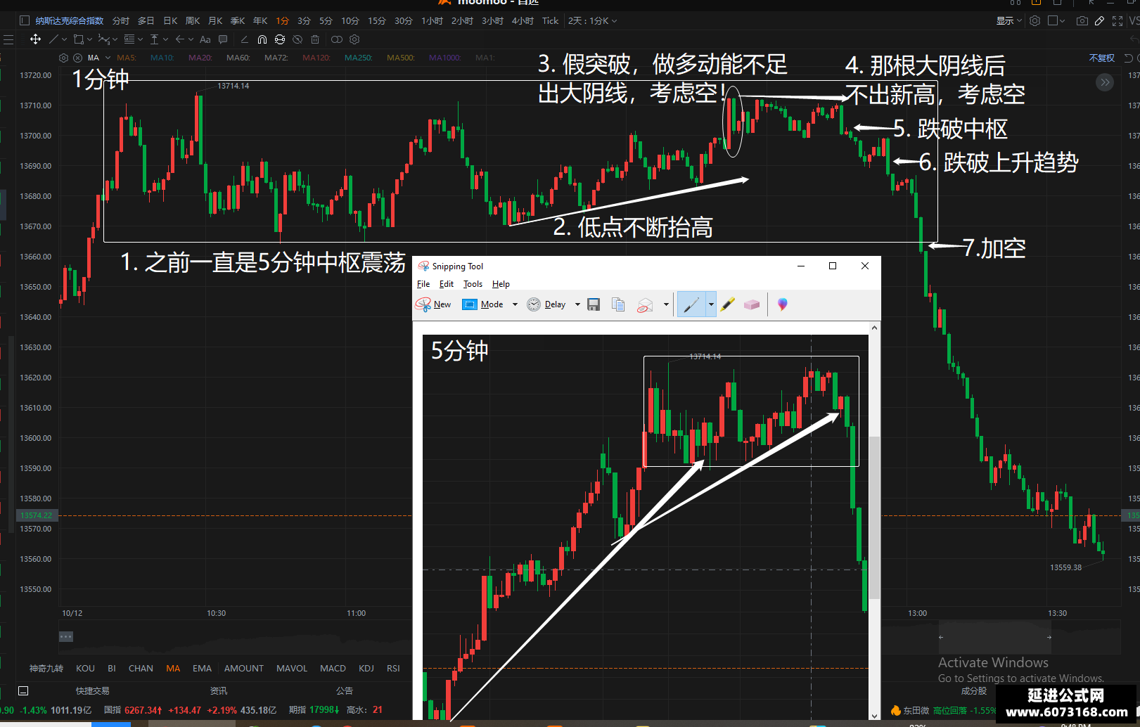Switch to the 5分 timeframe tab
This screenshot has height=727, width=1140.
tap(326, 21)
